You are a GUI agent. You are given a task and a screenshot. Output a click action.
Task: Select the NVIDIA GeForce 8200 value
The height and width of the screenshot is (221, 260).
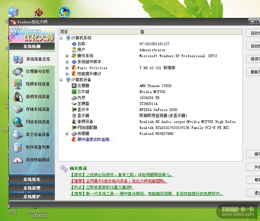[158, 110]
